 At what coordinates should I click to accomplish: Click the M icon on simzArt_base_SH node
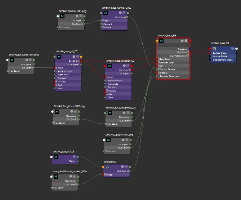(x=161, y=41)
